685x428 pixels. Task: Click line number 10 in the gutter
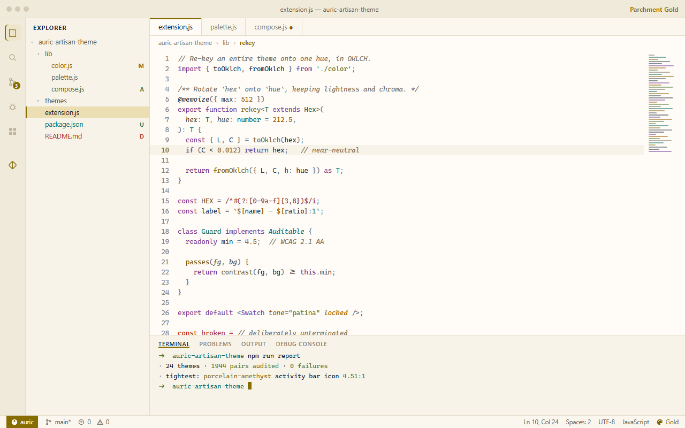(165, 150)
